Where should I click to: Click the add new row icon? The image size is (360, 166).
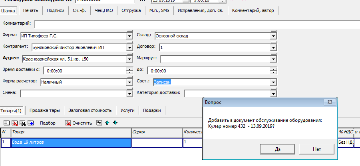click(x=7, y=123)
